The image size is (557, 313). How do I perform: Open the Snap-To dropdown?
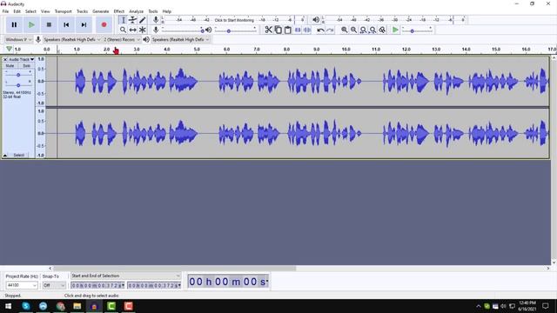(x=54, y=285)
